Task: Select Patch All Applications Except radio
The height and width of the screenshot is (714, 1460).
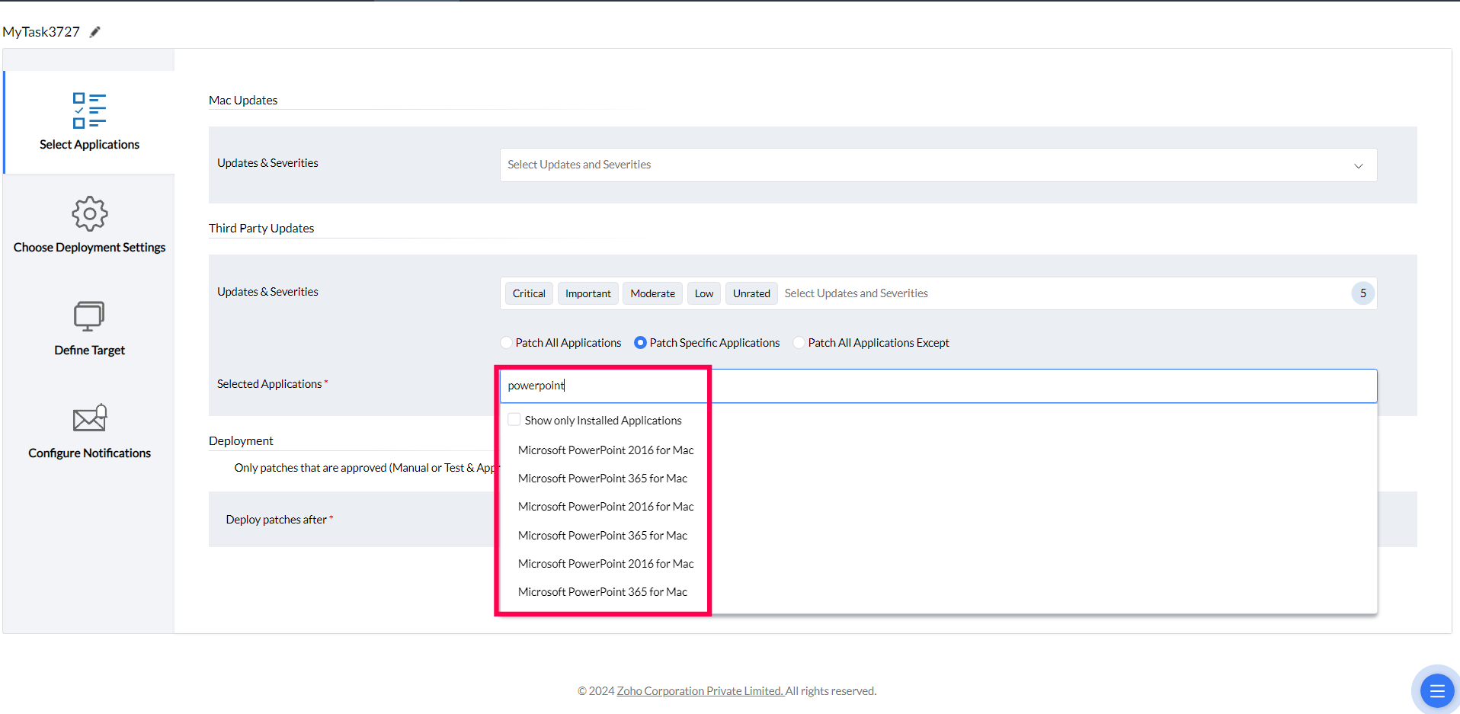Action: (799, 343)
